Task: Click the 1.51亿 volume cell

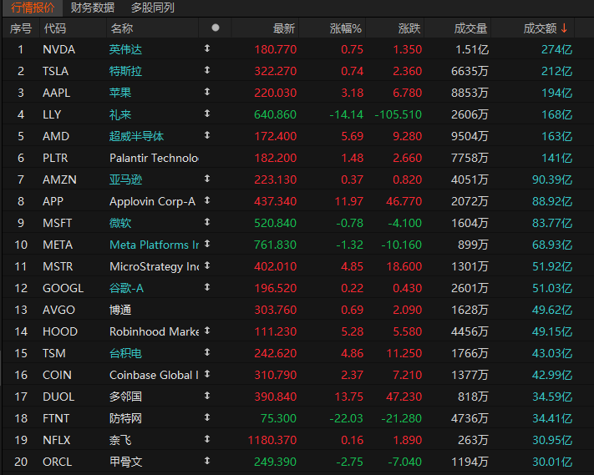Action: pos(472,49)
